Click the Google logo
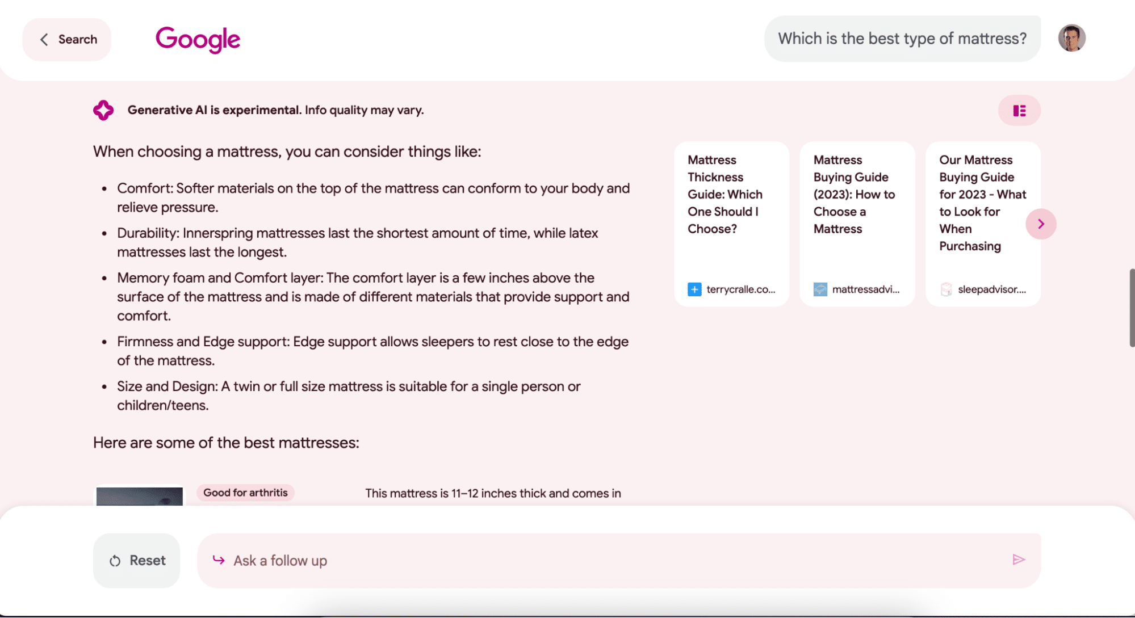Viewport: 1135px width, 618px height. (x=198, y=40)
